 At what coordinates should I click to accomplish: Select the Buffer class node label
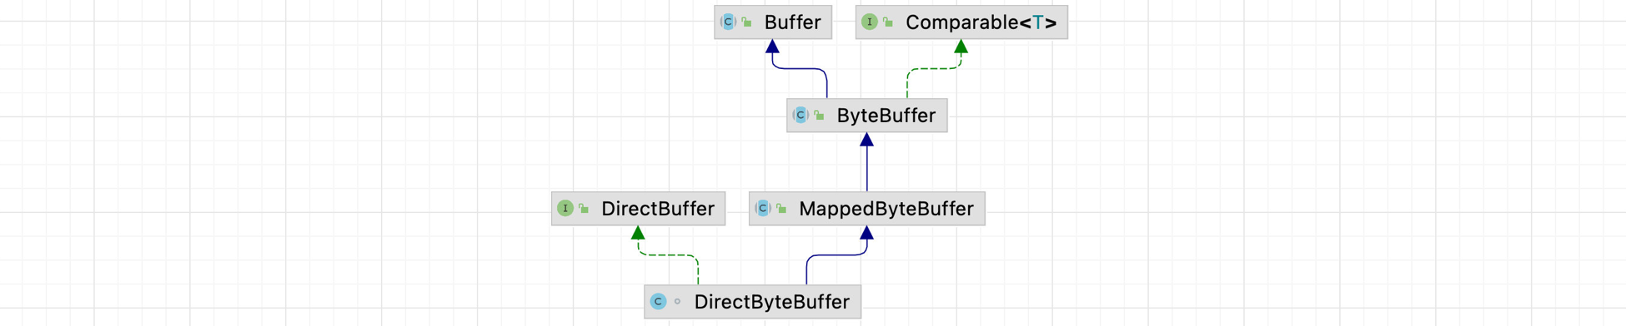pyautogui.click(x=792, y=22)
